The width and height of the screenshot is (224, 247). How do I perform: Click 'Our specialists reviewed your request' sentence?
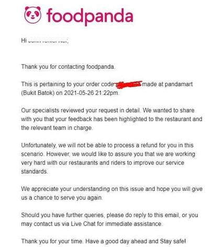(81, 111)
